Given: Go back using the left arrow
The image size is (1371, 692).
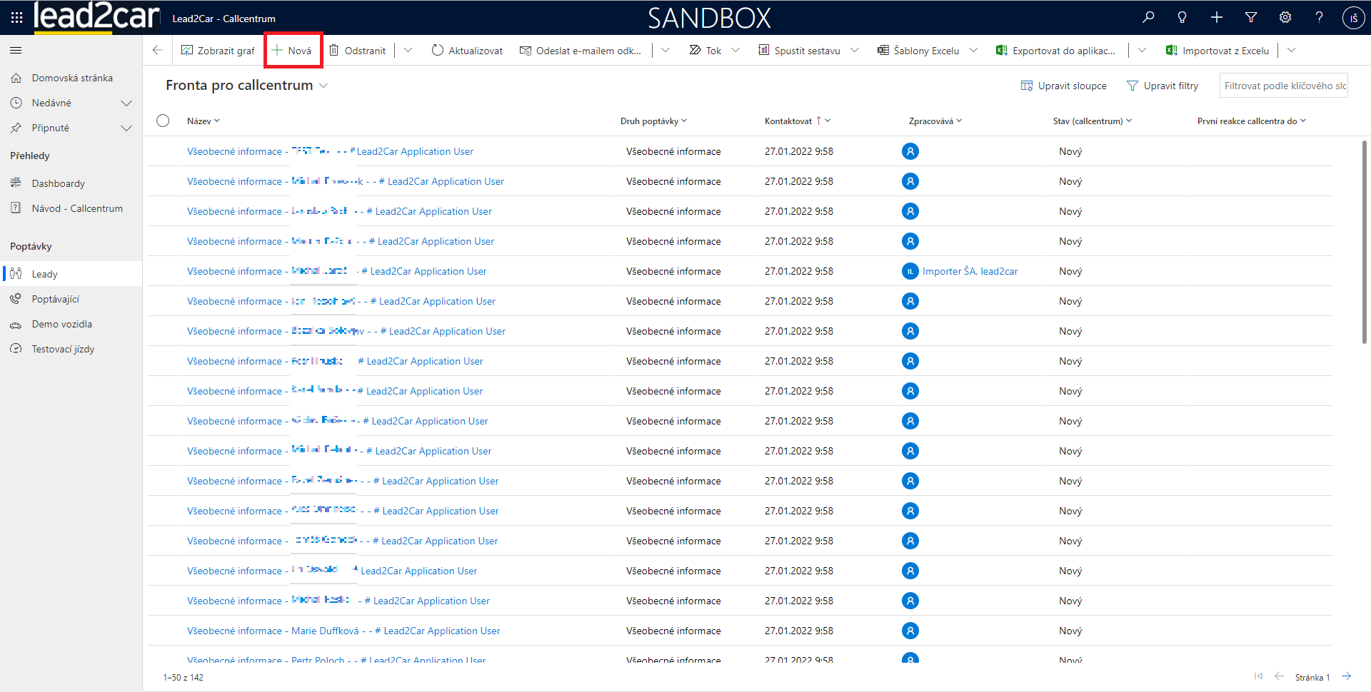Looking at the screenshot, I should [158, 51].
